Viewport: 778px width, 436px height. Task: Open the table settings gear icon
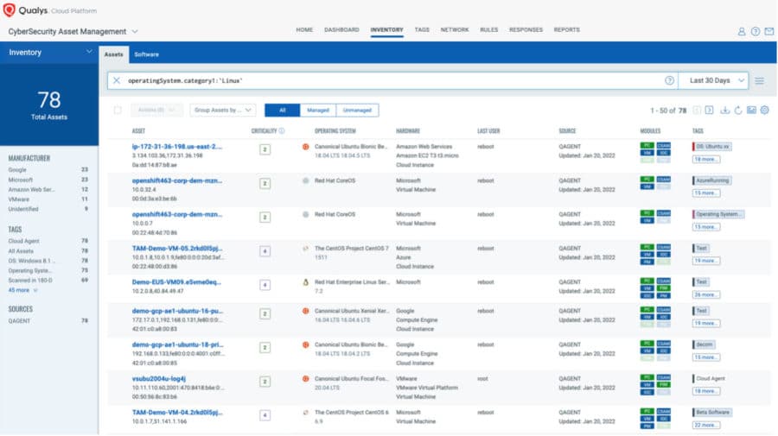(764, 111)
